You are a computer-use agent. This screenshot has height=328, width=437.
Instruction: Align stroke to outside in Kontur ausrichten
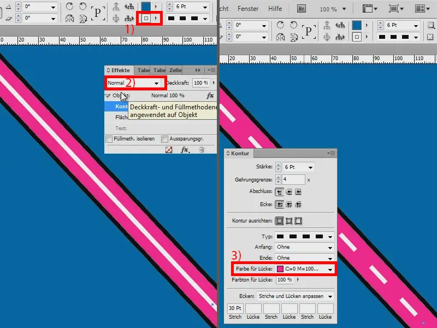coord(298,221)
